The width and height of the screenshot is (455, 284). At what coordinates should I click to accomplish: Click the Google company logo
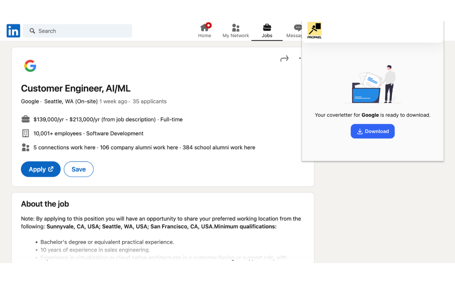(x=30, y=66)
